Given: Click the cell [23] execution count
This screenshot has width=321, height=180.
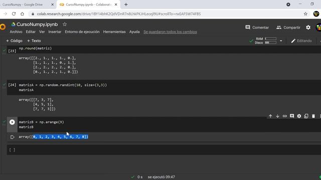Looking at the screenshot, I should coord(12,51).
